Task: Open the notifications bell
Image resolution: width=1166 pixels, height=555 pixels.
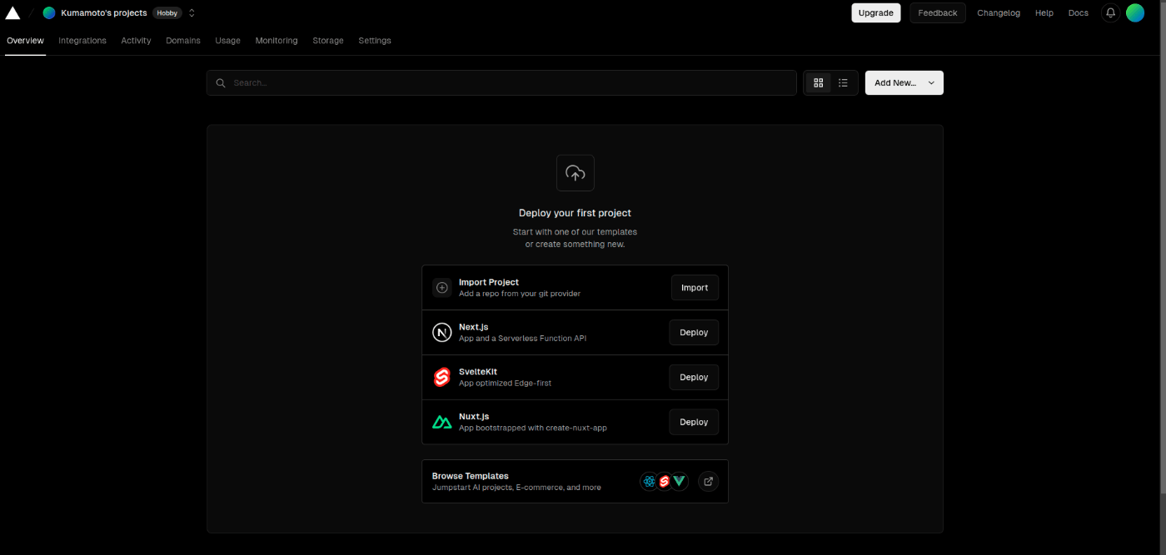Action: pyautogui.click(x=1110, y=12)
